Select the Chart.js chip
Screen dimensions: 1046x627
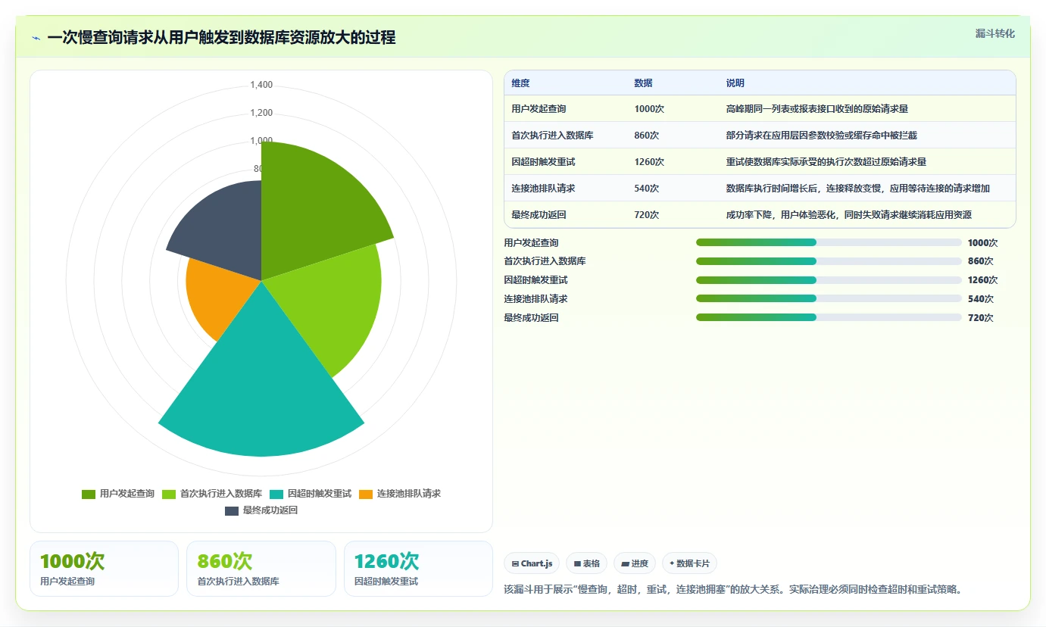point(532,563)
